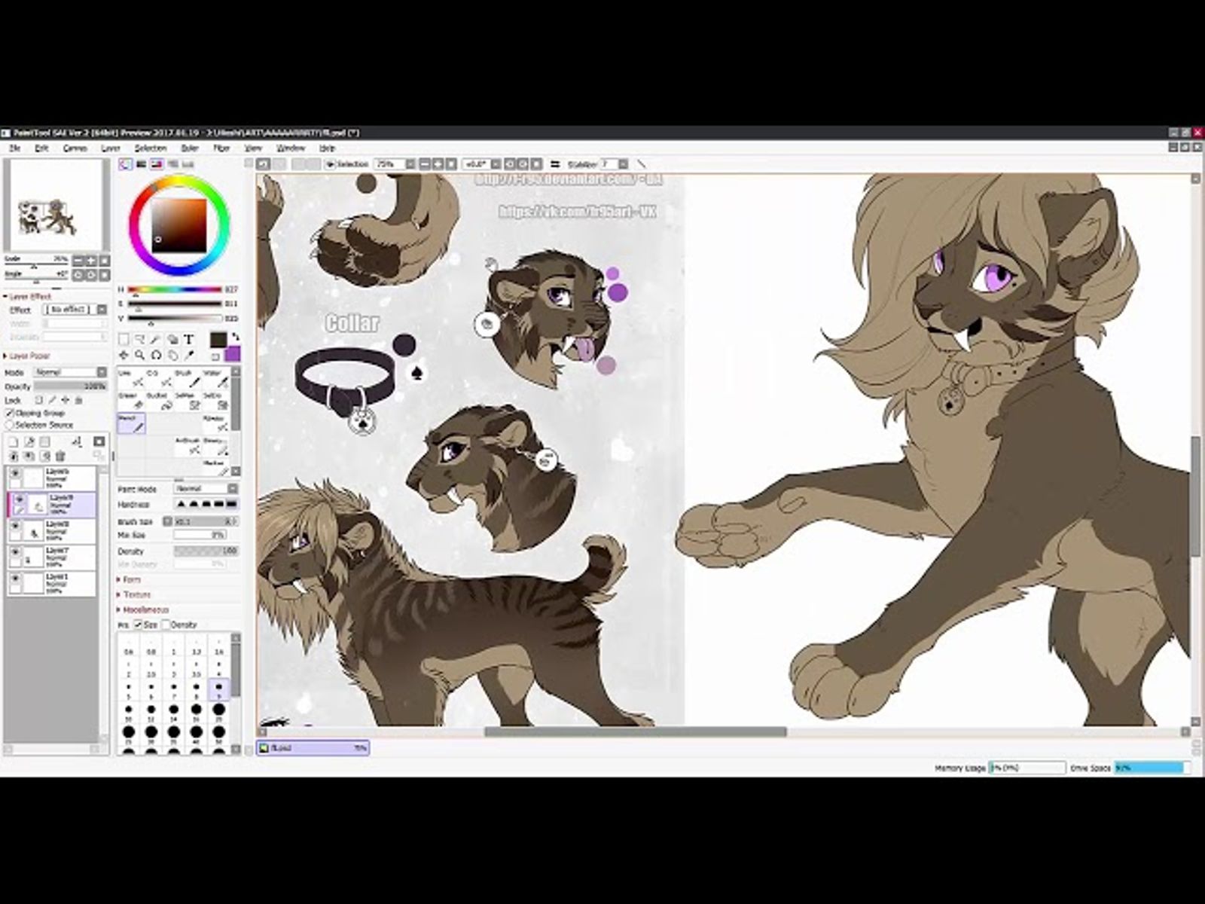Expand the Form brush settings
Viewport: 1205px width, 904px height.
pos(129,580)
